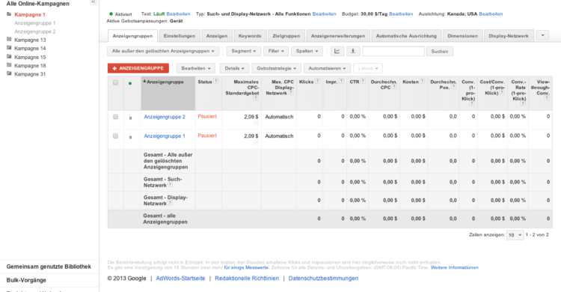Open the AdWords-Startseite footer link
Viewport: 561px width, 292px height.
[x=181, y=279]
